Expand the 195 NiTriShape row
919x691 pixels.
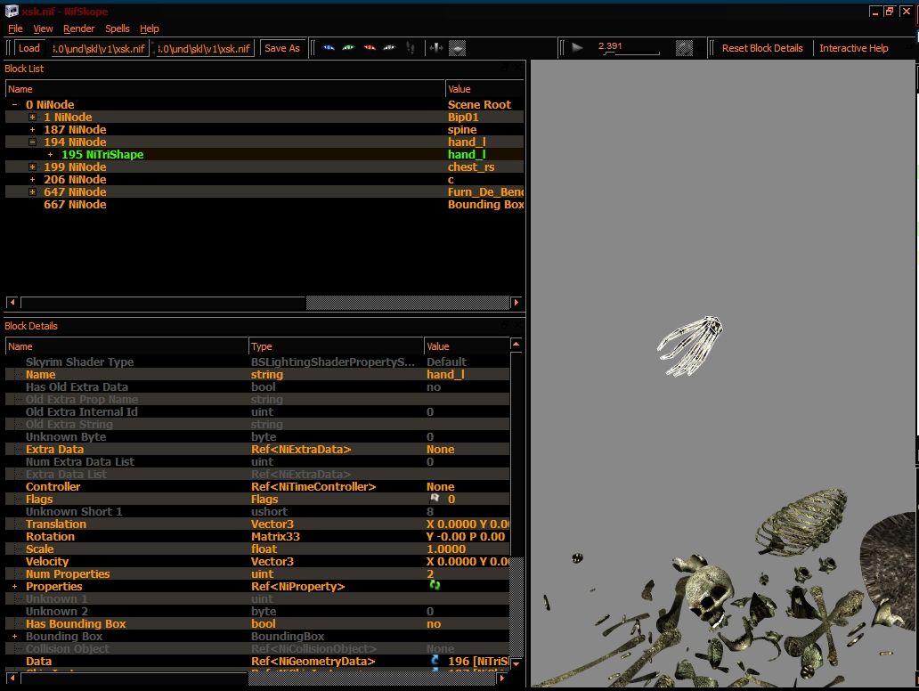tap(51, 155)
